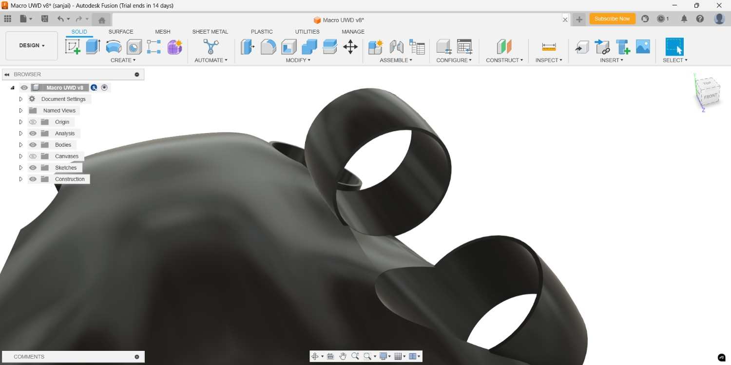Click the Subscribe Now button

click(x=612, y=19)
